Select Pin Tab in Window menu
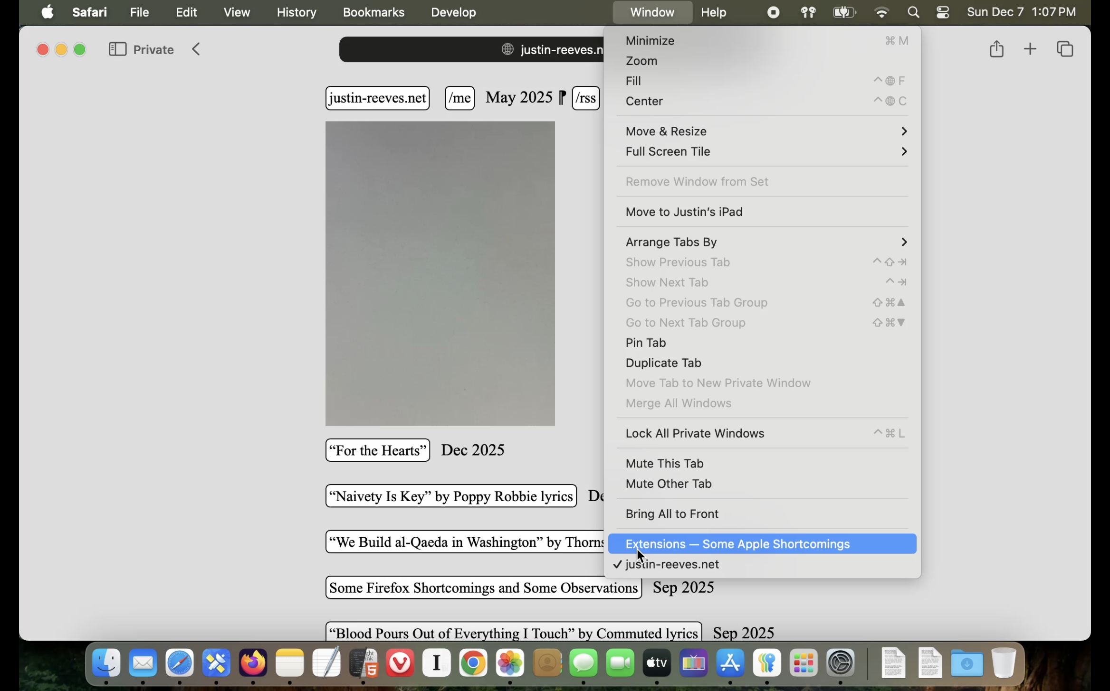 [x=645, y=343]
